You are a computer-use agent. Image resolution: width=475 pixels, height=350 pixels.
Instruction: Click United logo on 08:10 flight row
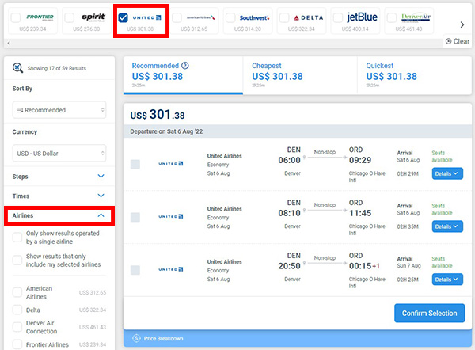point(171,216)
